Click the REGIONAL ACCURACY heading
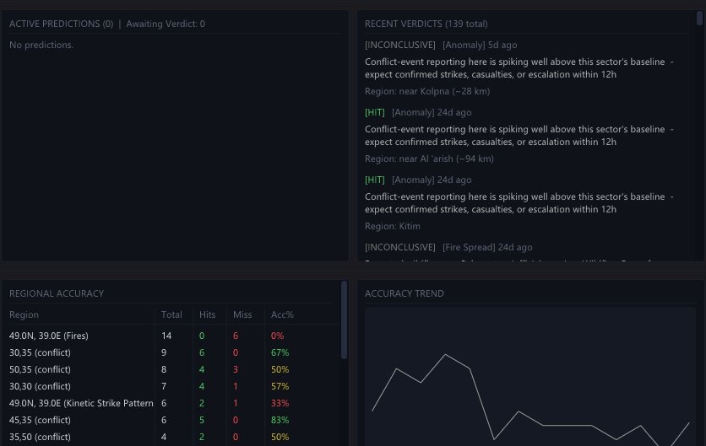706x446 pixels. coord(57,293)
